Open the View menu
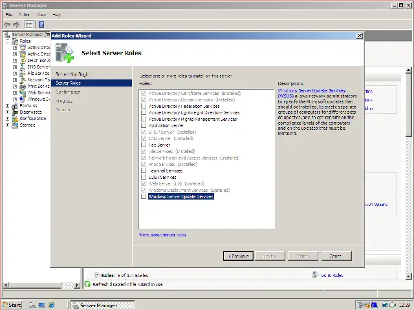 point(41,15)
